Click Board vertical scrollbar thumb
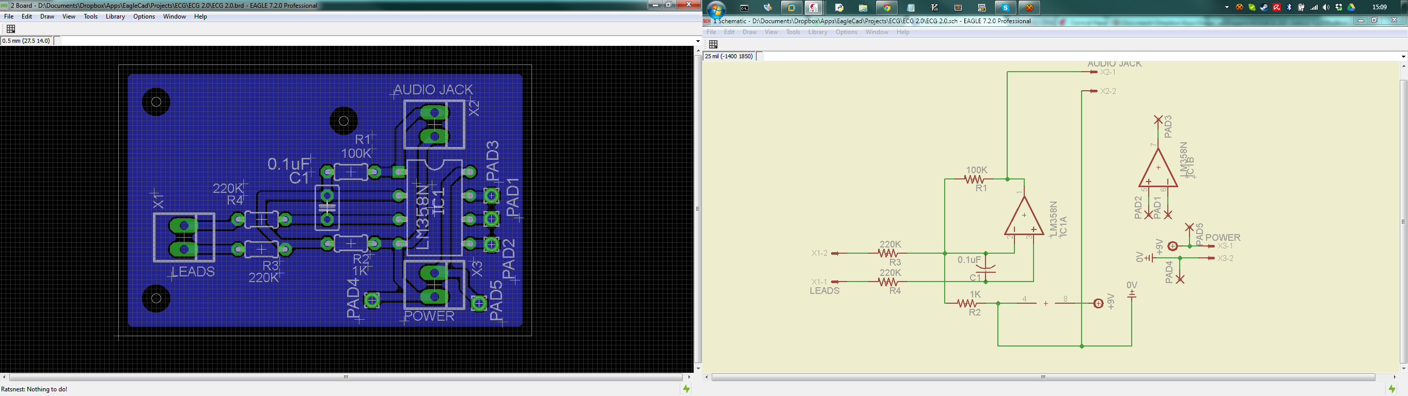Viewport: 1408px width, 396px height. click(697, 209)
